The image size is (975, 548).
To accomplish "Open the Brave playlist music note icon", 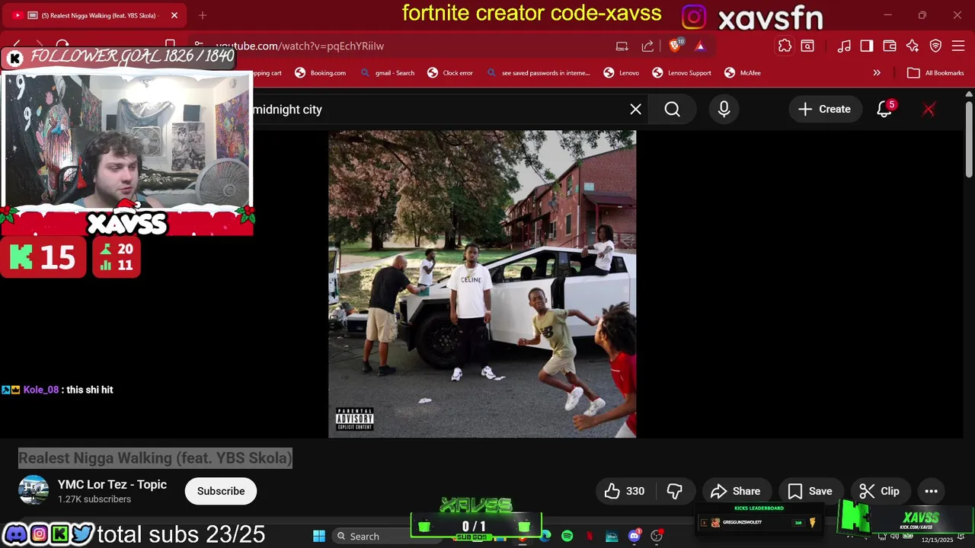I will [x=844, y=46].
